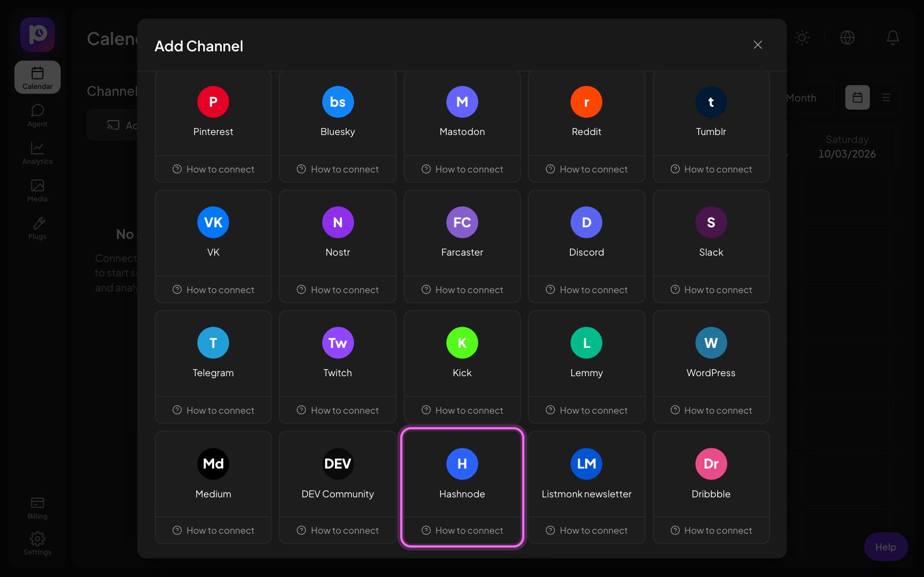This screenshot has height=577, width=924.
Task: Pick the WordPress channel icon
Action: [x=711, y=343]
